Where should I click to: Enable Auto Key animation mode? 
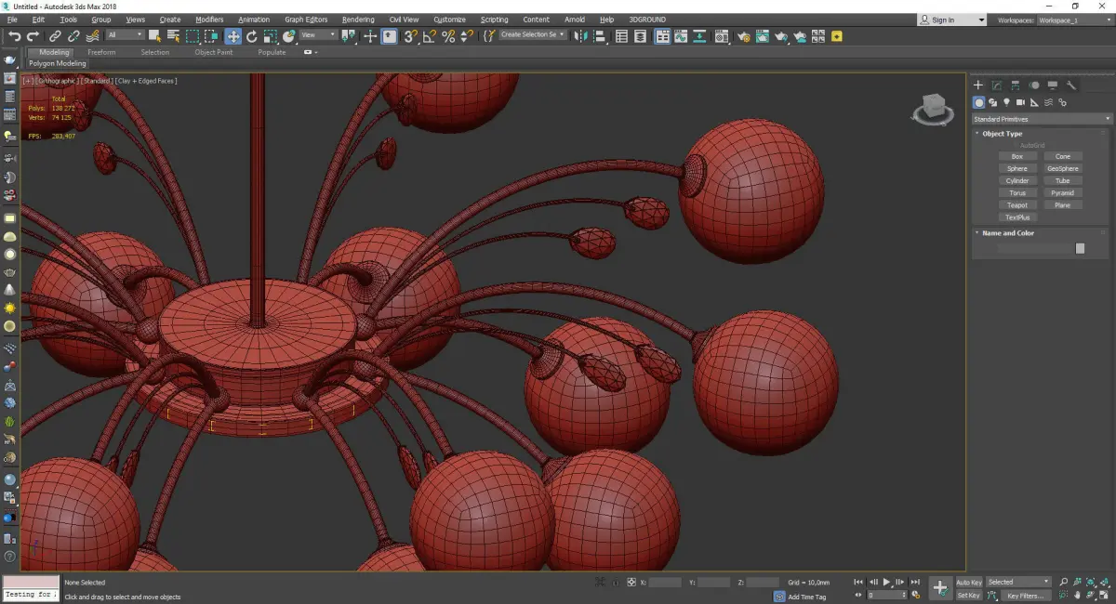pyautogui.click(x=968, y=583)
